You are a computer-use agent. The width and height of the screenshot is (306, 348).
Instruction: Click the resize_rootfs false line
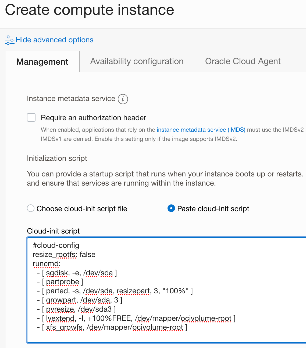64,255
